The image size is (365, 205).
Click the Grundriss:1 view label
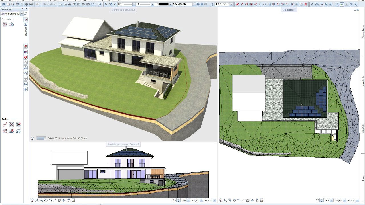[289, 10]
